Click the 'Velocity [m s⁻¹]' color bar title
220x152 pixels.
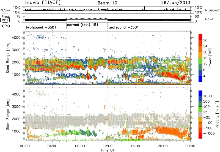[x=217, y=114]
